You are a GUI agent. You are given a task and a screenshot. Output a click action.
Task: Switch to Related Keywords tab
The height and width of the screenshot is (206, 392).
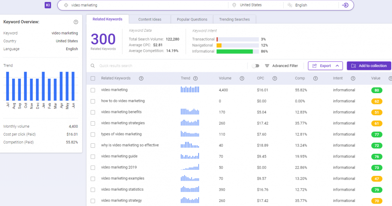(108, 19)
